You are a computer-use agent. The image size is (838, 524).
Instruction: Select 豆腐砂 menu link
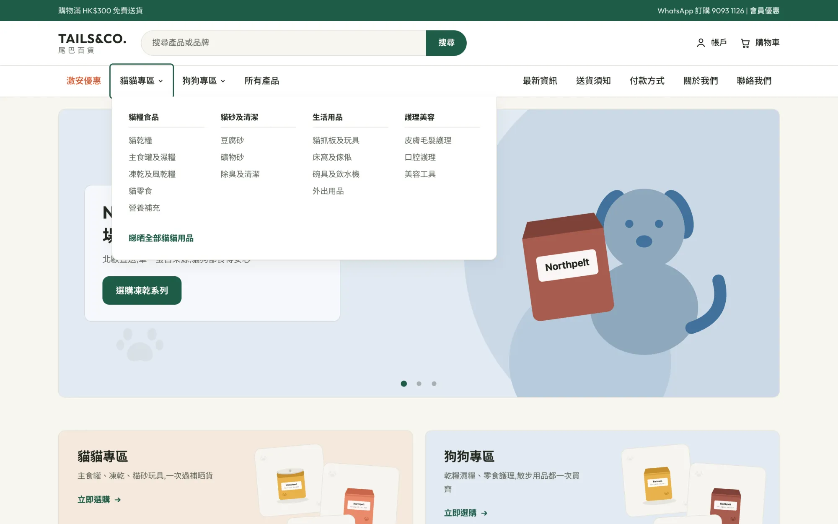click(x=232, y=140)
